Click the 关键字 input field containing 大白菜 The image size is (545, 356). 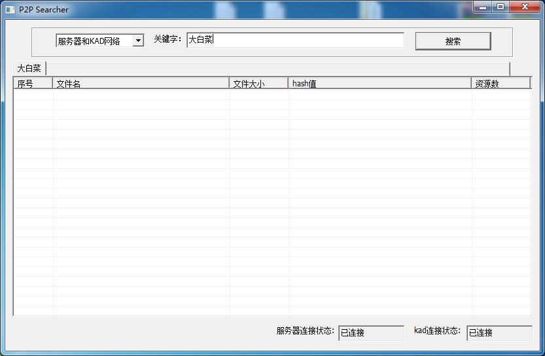tap(295, 40)
